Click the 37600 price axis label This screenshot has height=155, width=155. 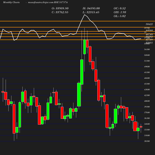147,113
